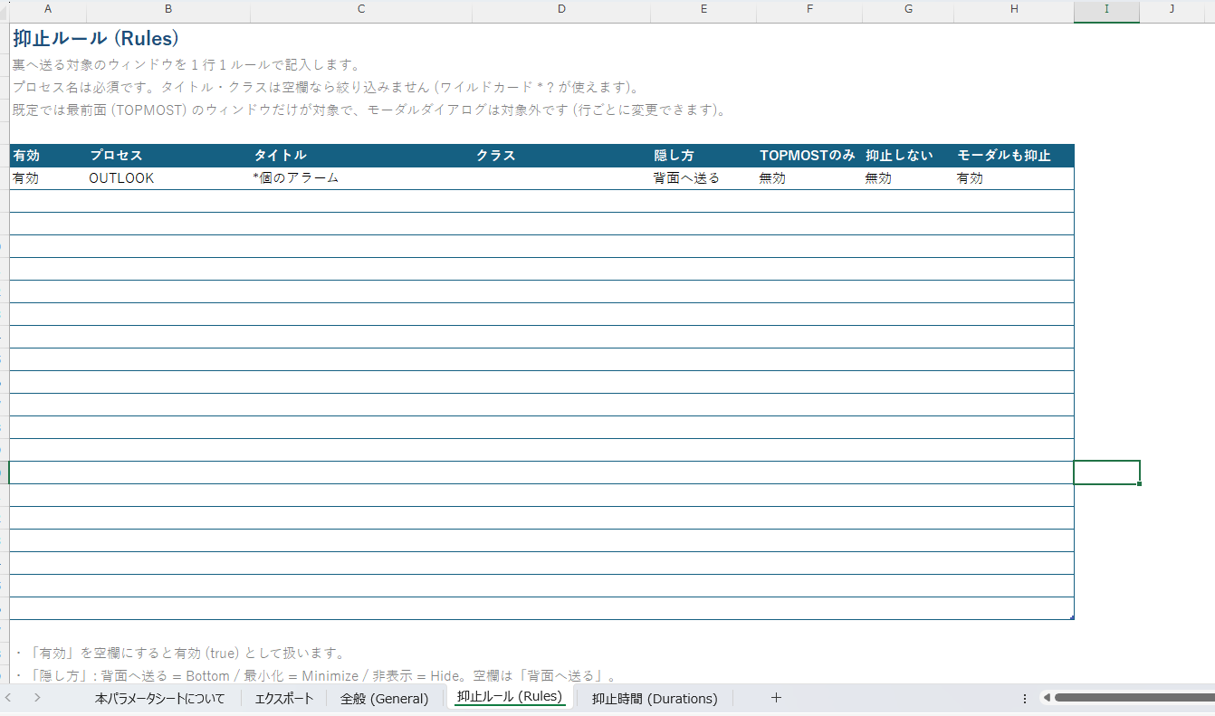Image resolution: width=1215 pixels, height=716 pixels.
Task: Click the TOPMOSTのみ header cell
Action: (809, 156)
